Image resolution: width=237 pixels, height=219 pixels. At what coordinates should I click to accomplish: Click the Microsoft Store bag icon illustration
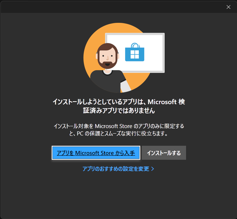(135, 52)
